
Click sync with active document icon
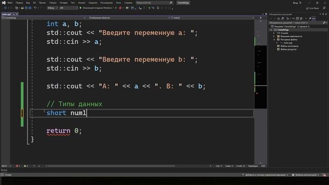click(294, 18)
